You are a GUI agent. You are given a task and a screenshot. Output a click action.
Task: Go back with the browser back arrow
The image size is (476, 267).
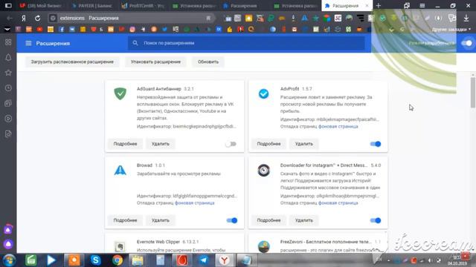10,18
